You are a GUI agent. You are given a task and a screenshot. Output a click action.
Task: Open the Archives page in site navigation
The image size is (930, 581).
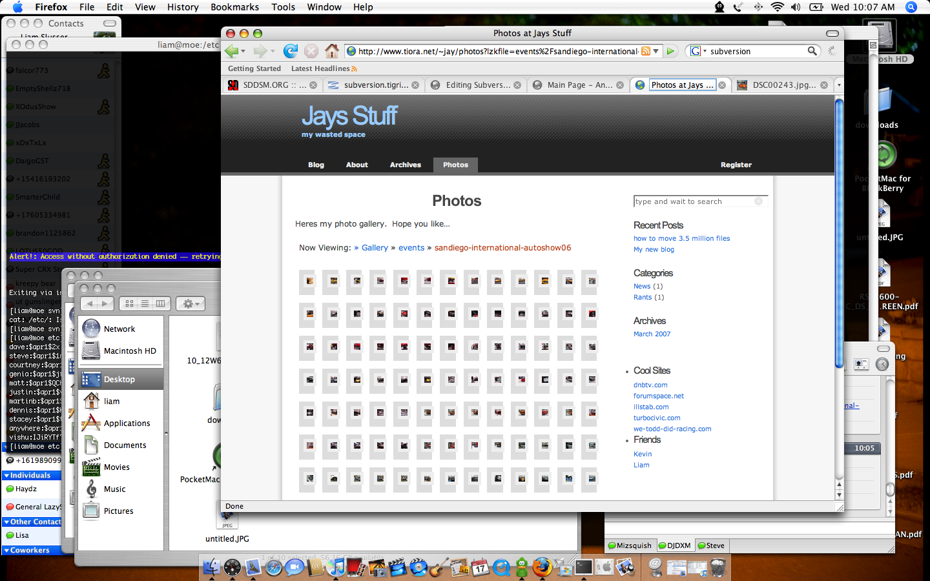(x=405, y=165)
